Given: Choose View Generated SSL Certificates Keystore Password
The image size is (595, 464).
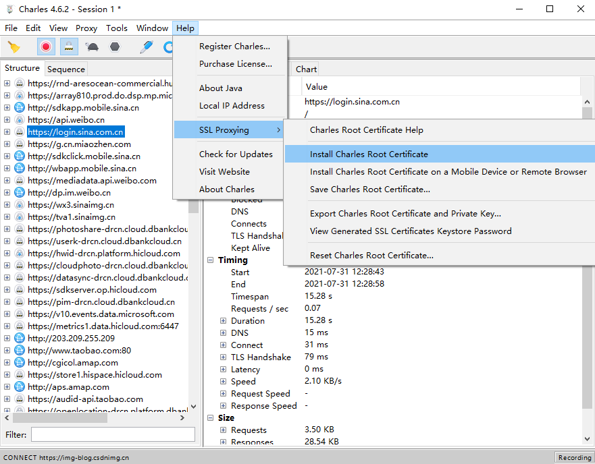Looking at the screenshot, I should tap(440, 231).
